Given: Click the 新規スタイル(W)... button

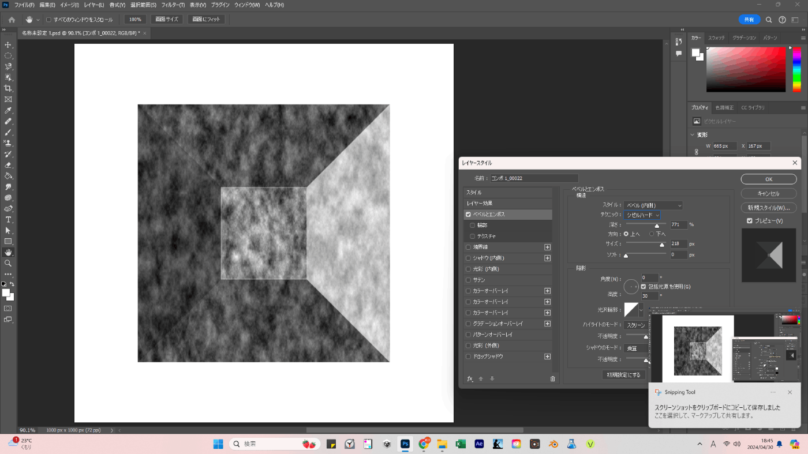Looking at the screenshot, I should (x=768, y=208).
